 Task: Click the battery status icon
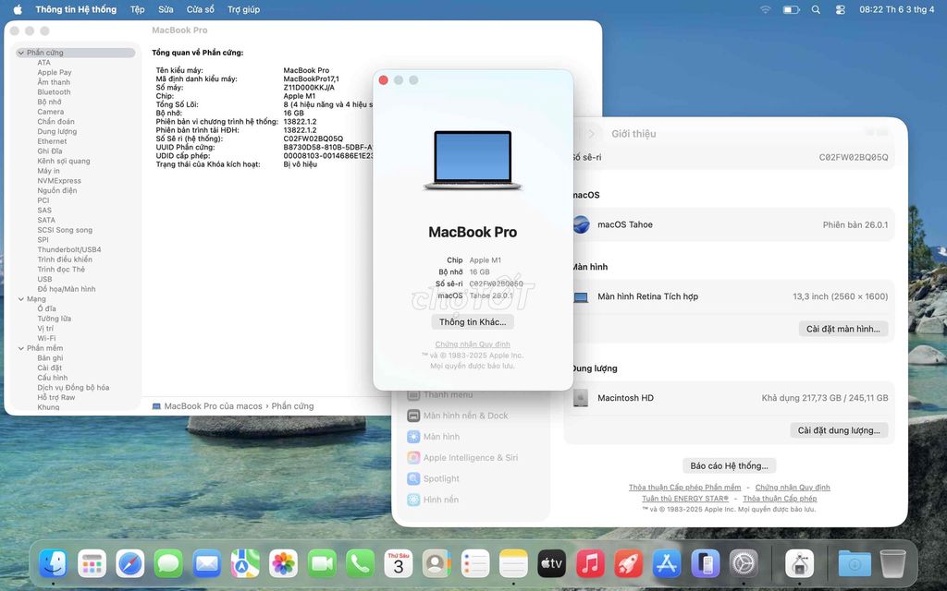tap(792, 9)
